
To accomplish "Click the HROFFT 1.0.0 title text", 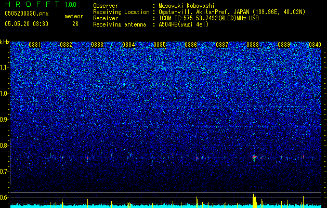I will point(41,4).
